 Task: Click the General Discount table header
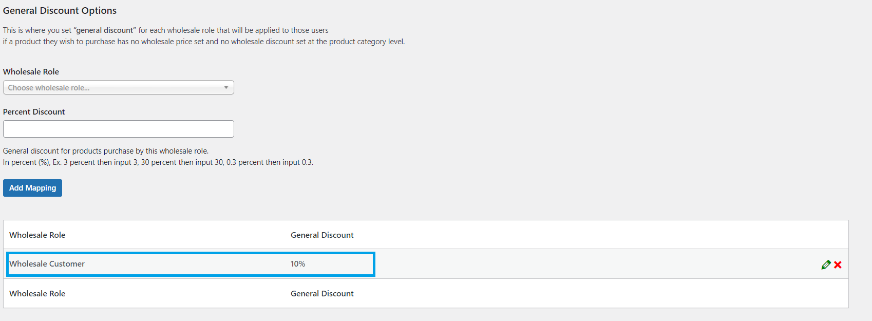click(x=322, y=235)
